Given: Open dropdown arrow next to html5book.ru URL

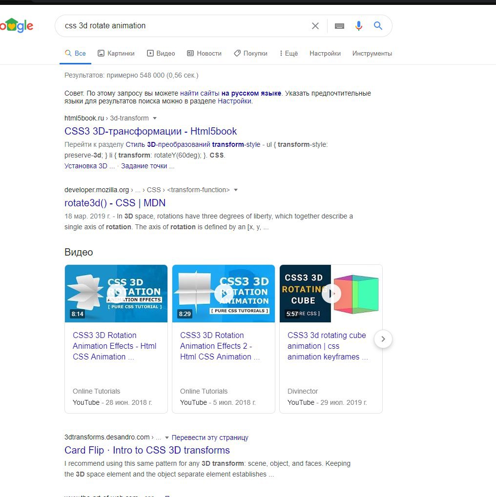Looking at the screenshot, I should click(x=155, y=118).
